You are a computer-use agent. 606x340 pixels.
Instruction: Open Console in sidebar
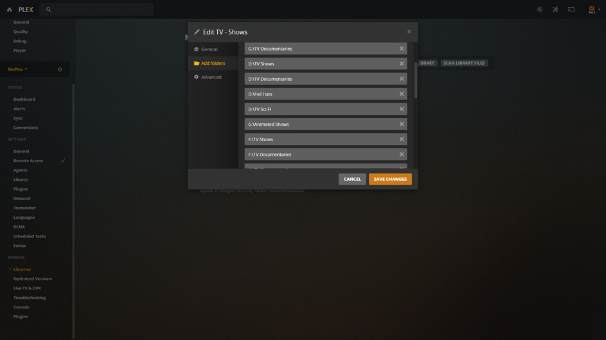click(x=21, y=307)
